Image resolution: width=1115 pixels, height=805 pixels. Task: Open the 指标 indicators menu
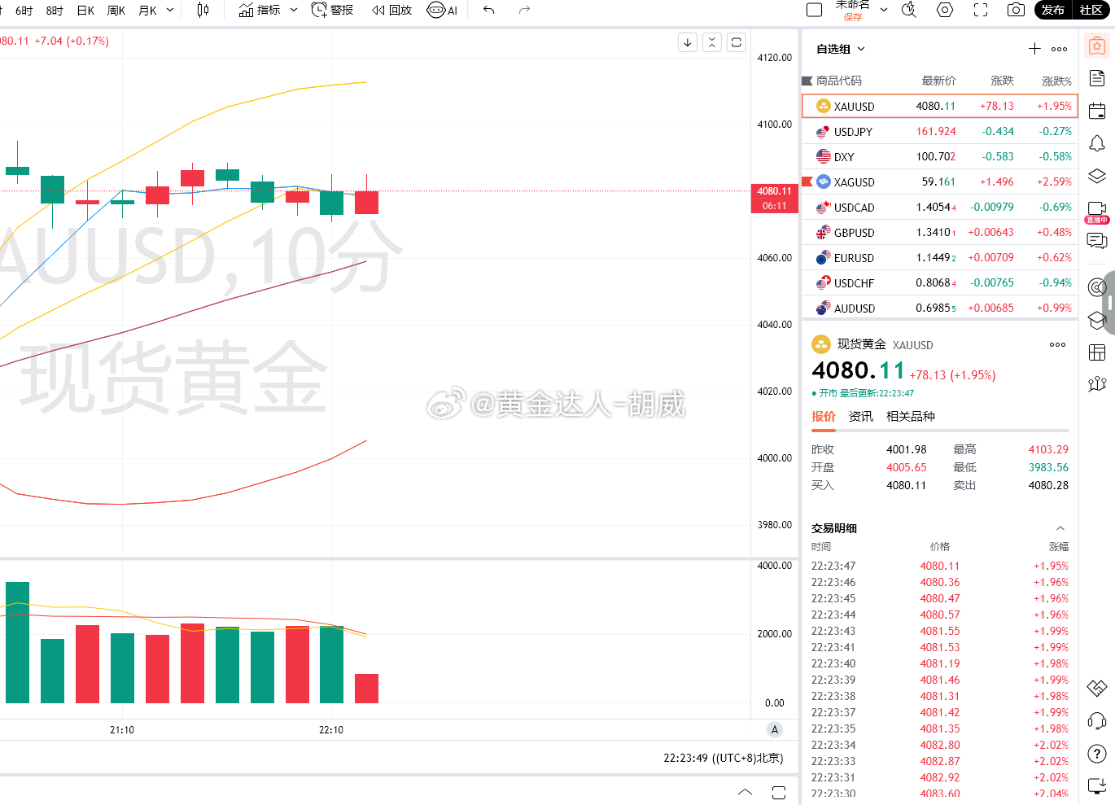tap(260, 10)
